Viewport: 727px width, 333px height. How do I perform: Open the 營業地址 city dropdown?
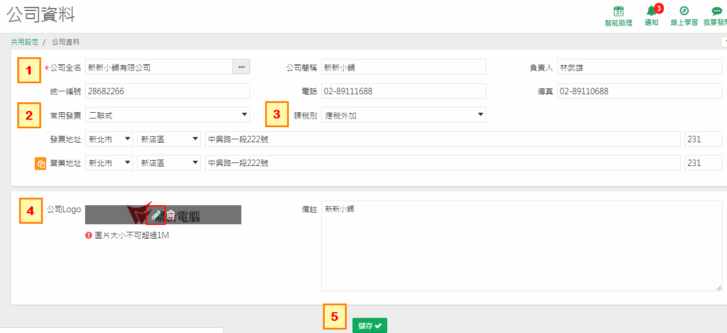coord(109,163)
